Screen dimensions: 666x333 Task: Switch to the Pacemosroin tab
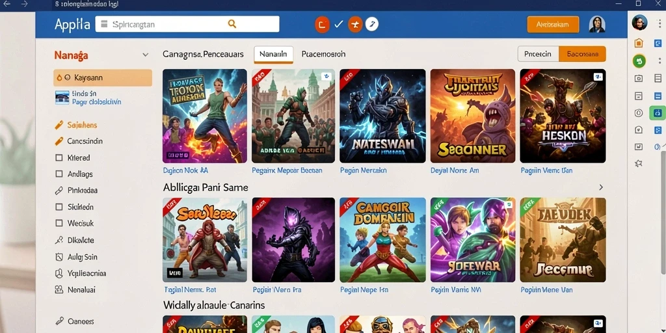pos(323,55)
